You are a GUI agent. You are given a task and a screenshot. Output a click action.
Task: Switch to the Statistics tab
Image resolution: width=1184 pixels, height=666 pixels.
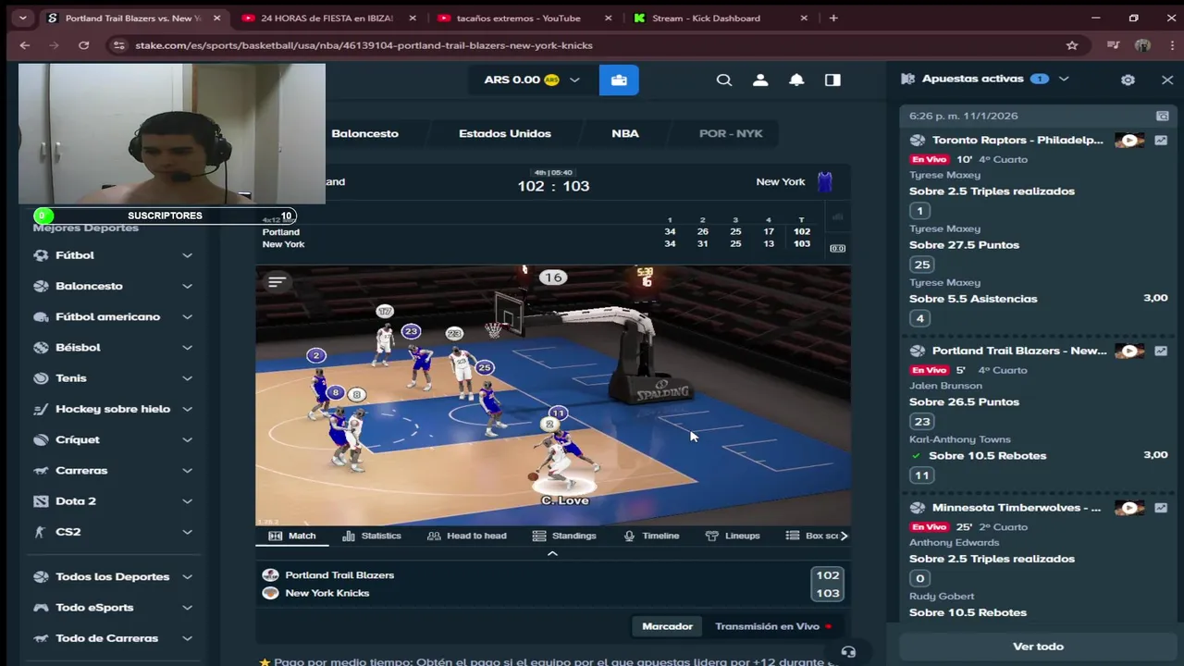coord(371,536)
